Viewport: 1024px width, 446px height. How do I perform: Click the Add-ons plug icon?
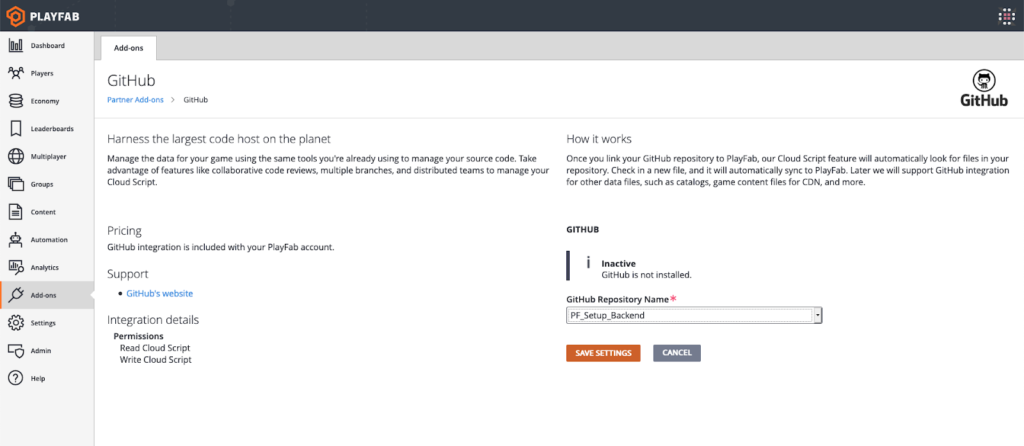coord(16,295)
